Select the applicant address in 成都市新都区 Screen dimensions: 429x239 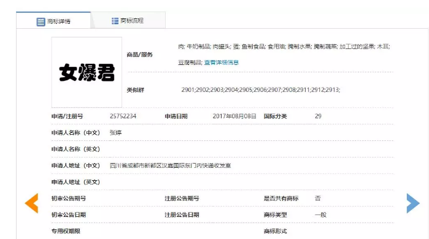point(170,165)
